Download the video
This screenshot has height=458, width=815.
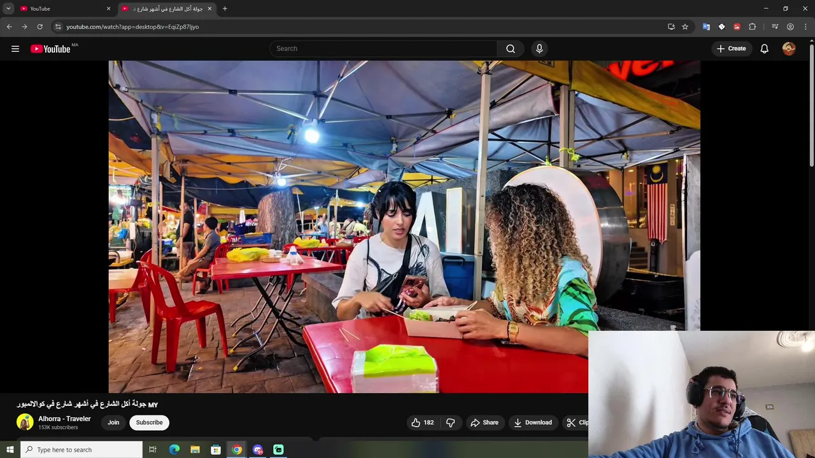point(533,422)
